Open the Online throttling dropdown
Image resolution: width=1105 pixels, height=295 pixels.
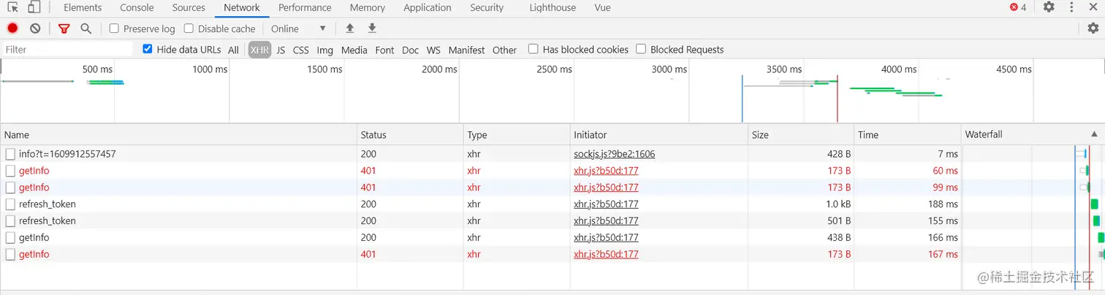tap(298, 28)
